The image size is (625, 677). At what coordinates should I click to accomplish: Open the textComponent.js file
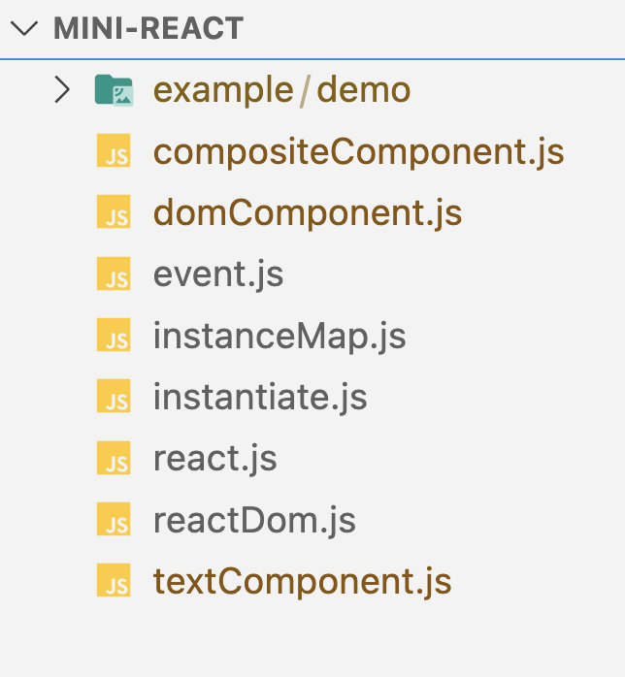[x=302, y=583]
